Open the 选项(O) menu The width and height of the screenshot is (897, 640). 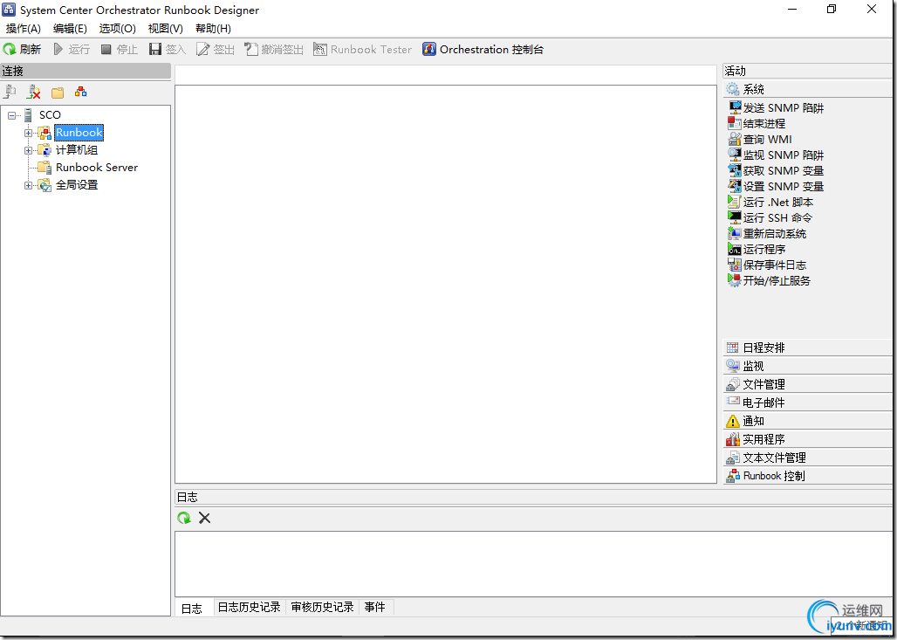click(117, 29)
